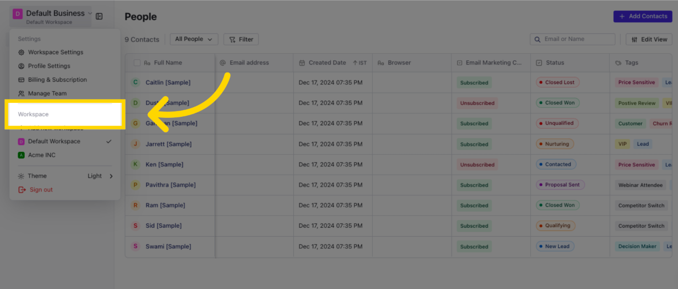Toggle the select-all checkbox beside Full Name
This screenshot has width=678, height=289.
(137, 63)
